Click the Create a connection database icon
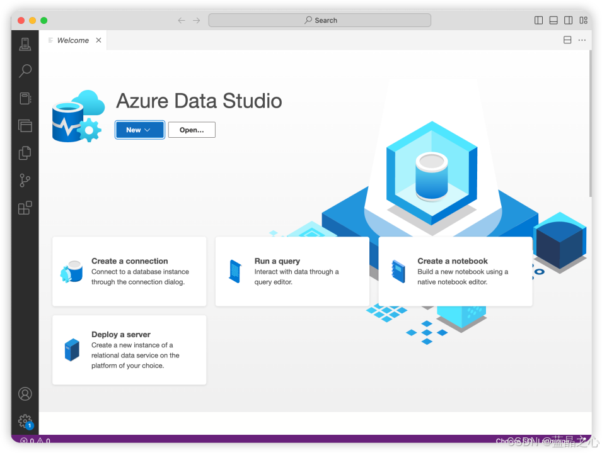The width and height of the screenshot is (602, 453). click(x=72, y=271)
